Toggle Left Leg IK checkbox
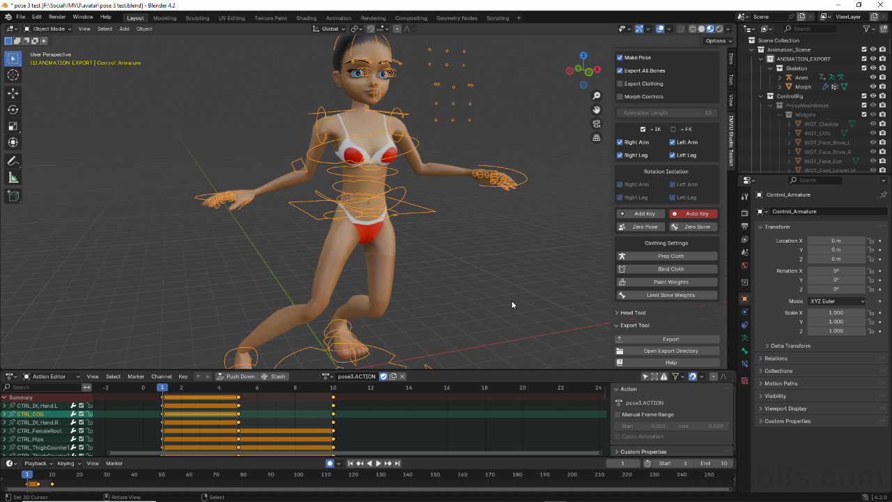Viewport: 892px width, 502px height. [x=672, y=155]
